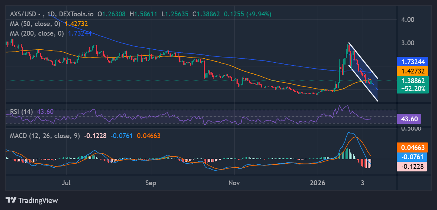
Task: Click the -0.1228 value in MACD legend
Action: click(x=95, y=136)
